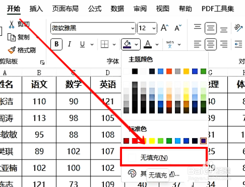Open the font size 12 dropdown

click(154, 28)
